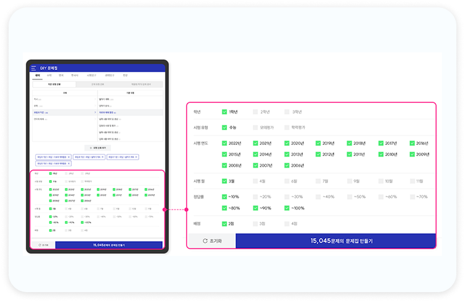Open the second subject tab next to 국어
465x302 pixels.
pyautogui.click(x=49, y=75)
